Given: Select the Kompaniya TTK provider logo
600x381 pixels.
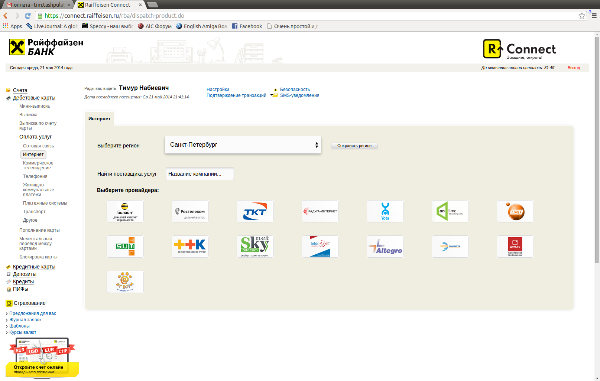Looking at the screenshot, I should 190,247.
